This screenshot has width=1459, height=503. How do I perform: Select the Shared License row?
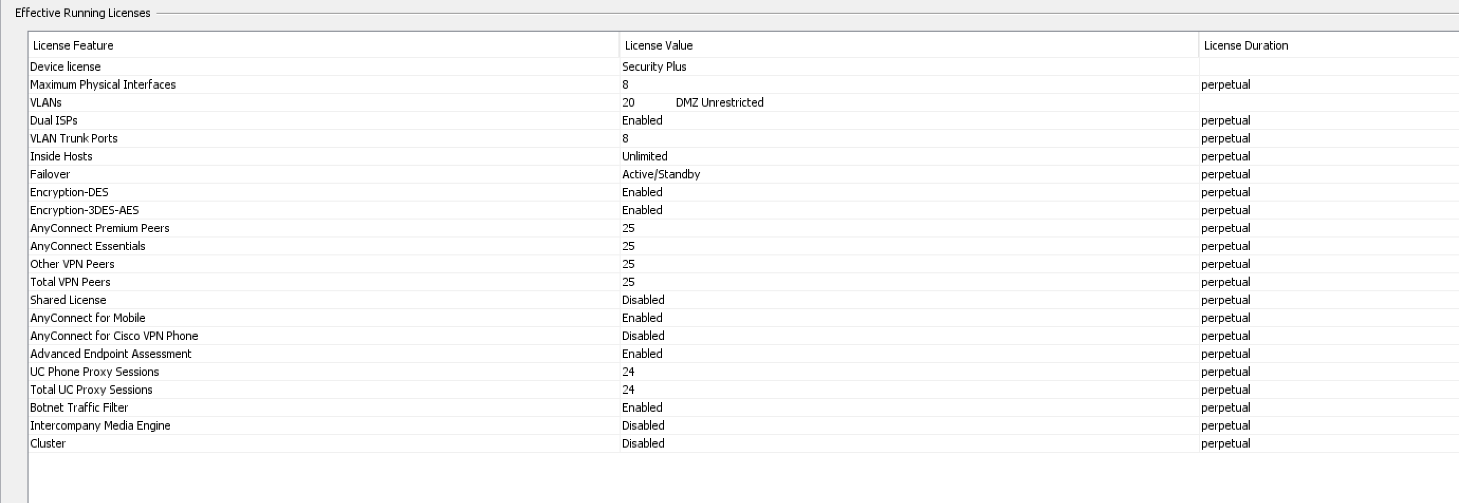[x=744, y=300]
